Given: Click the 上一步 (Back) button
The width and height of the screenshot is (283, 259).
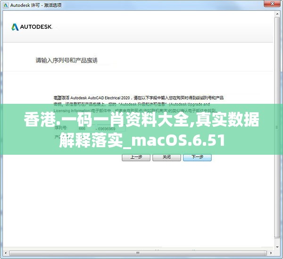Looking at the screenshot, I should (x=136, y=157).
